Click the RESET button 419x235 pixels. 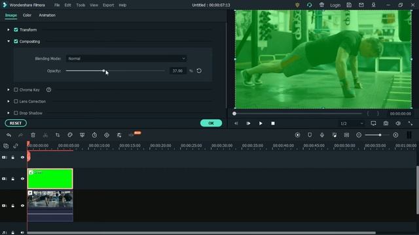coord(16,123)
